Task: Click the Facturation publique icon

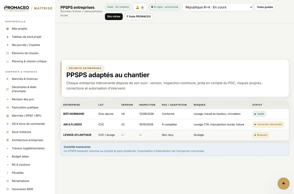Action: [8, 107]
